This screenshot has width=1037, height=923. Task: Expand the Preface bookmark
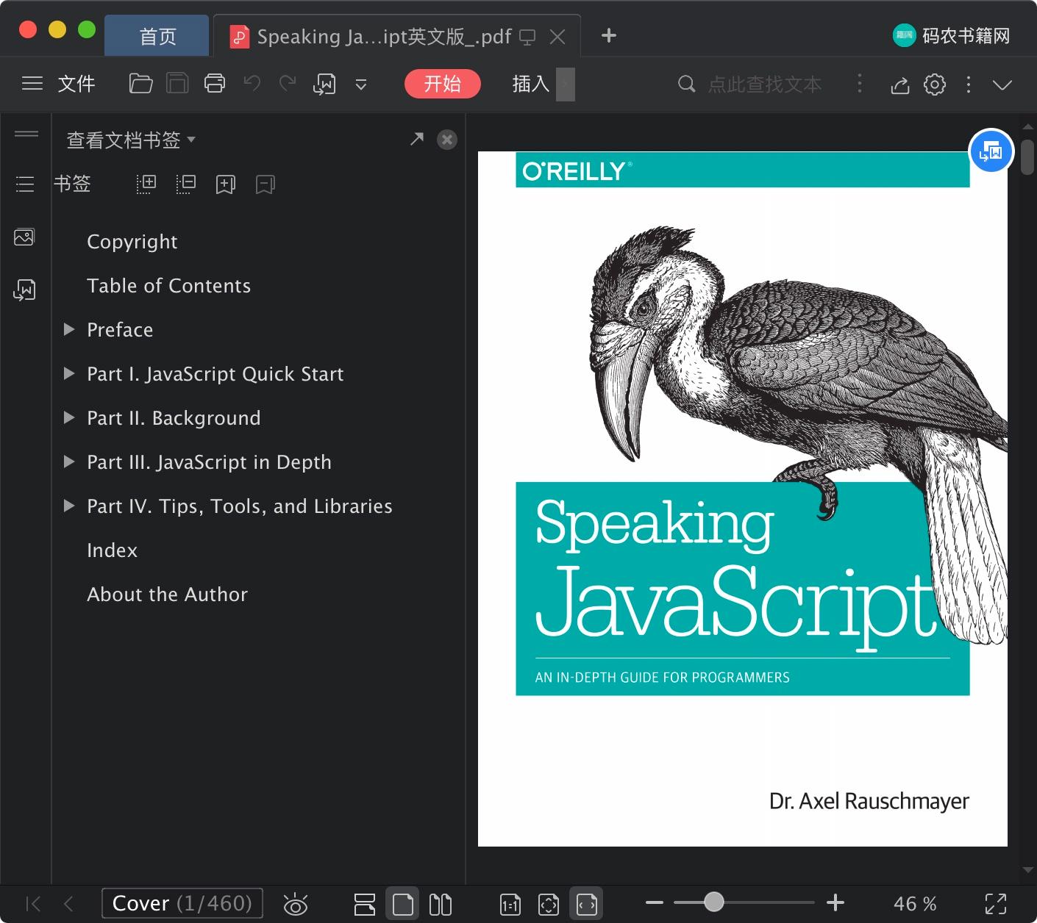coord(69,329)
